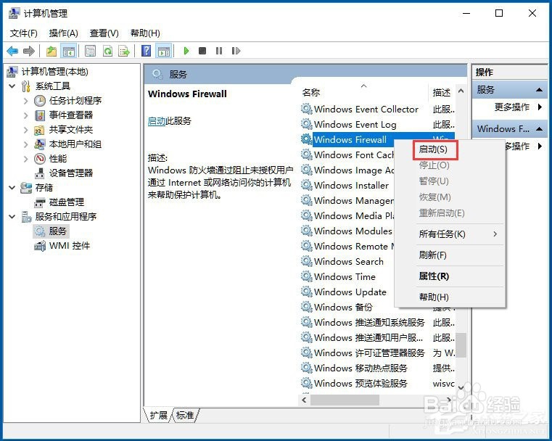The image size is (552, 441).
Task: Switch to the 扩展 tab
Action: pos(158,416)
